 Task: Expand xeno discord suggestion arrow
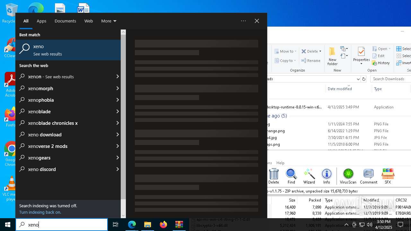pyautogui.click(x=118, y=169)
